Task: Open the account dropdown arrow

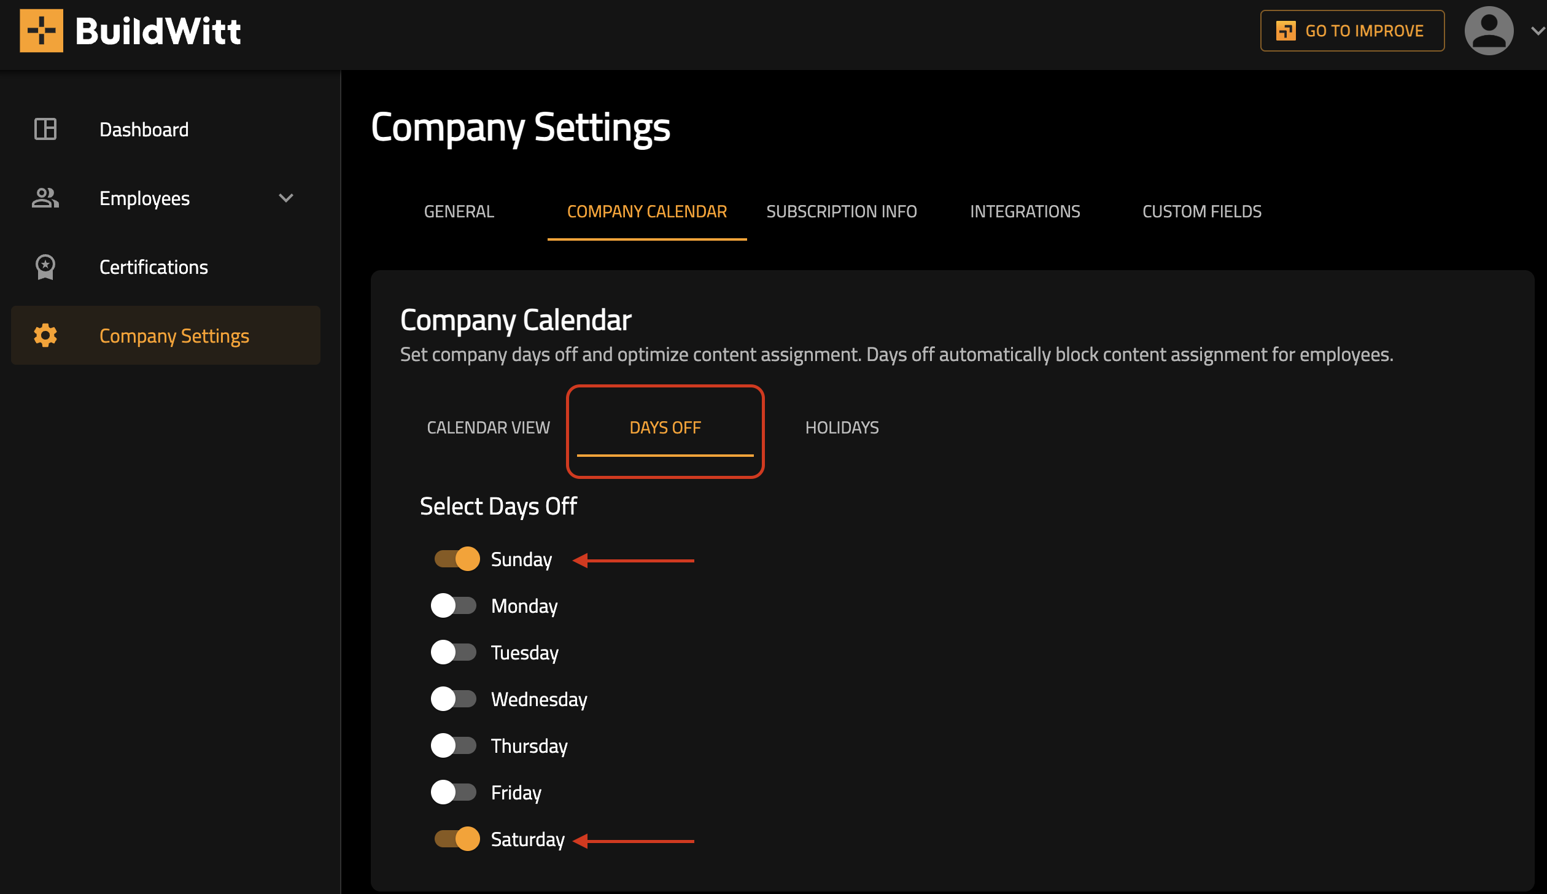Action: [1537, 31]
